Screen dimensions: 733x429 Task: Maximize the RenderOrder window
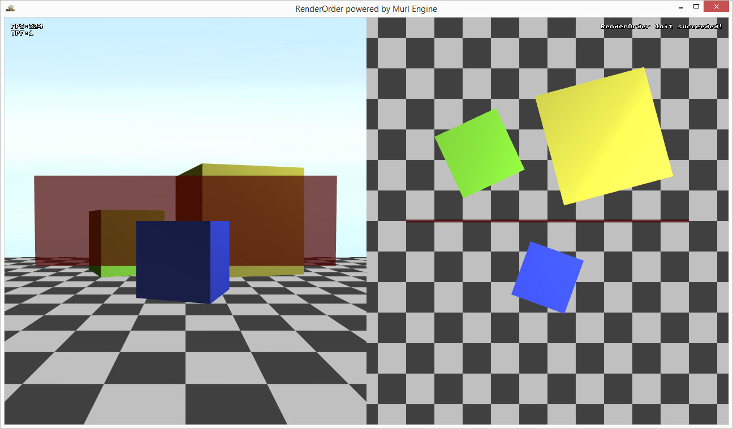[696, 7]
